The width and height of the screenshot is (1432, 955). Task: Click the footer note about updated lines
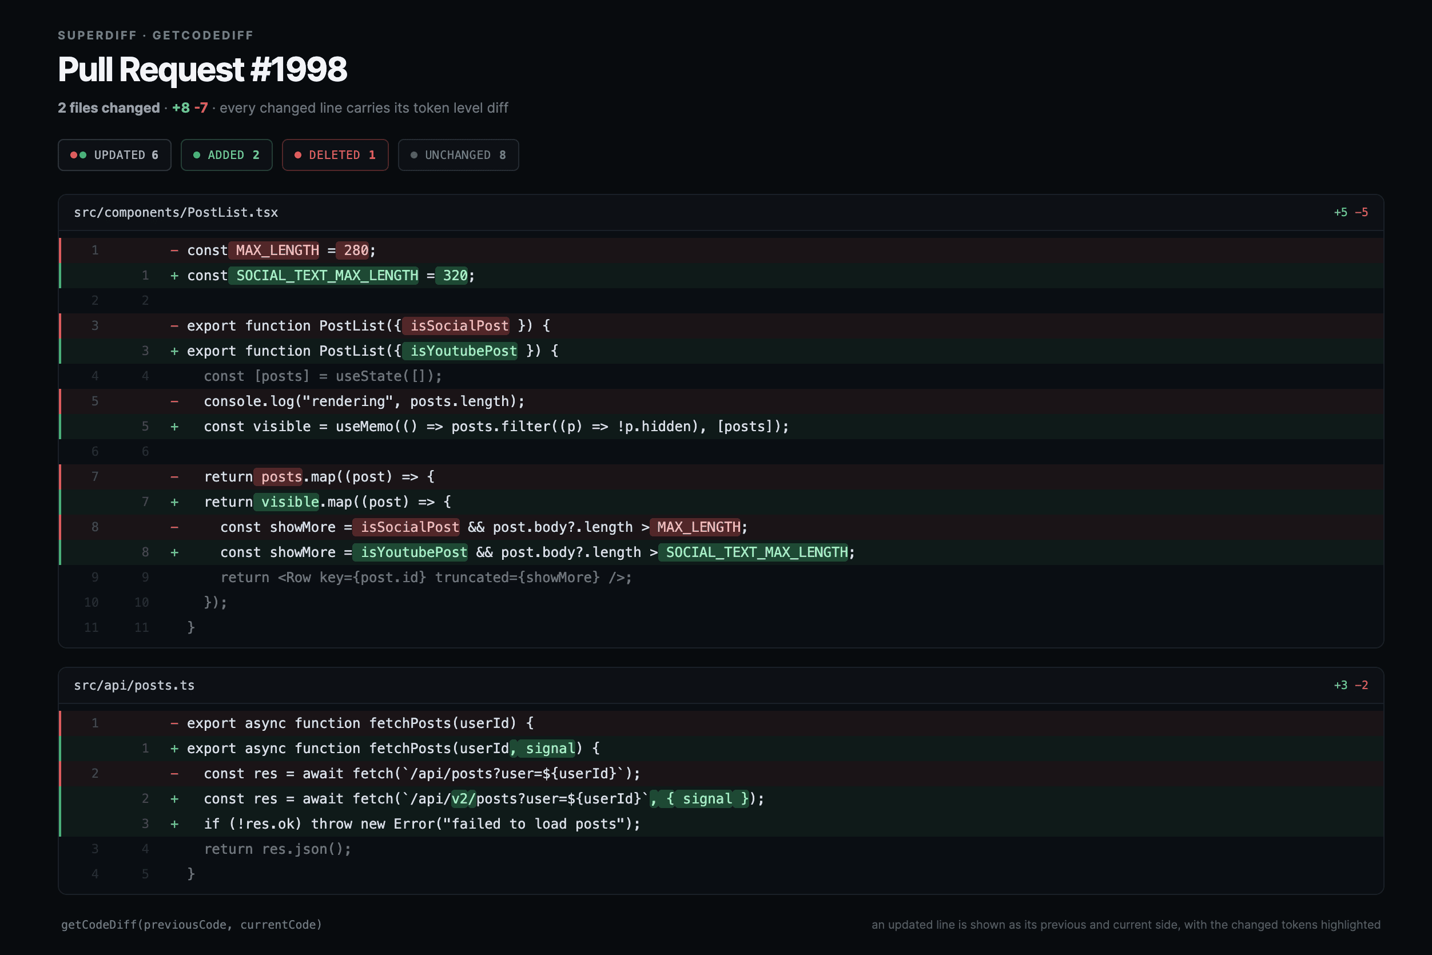1125,925
